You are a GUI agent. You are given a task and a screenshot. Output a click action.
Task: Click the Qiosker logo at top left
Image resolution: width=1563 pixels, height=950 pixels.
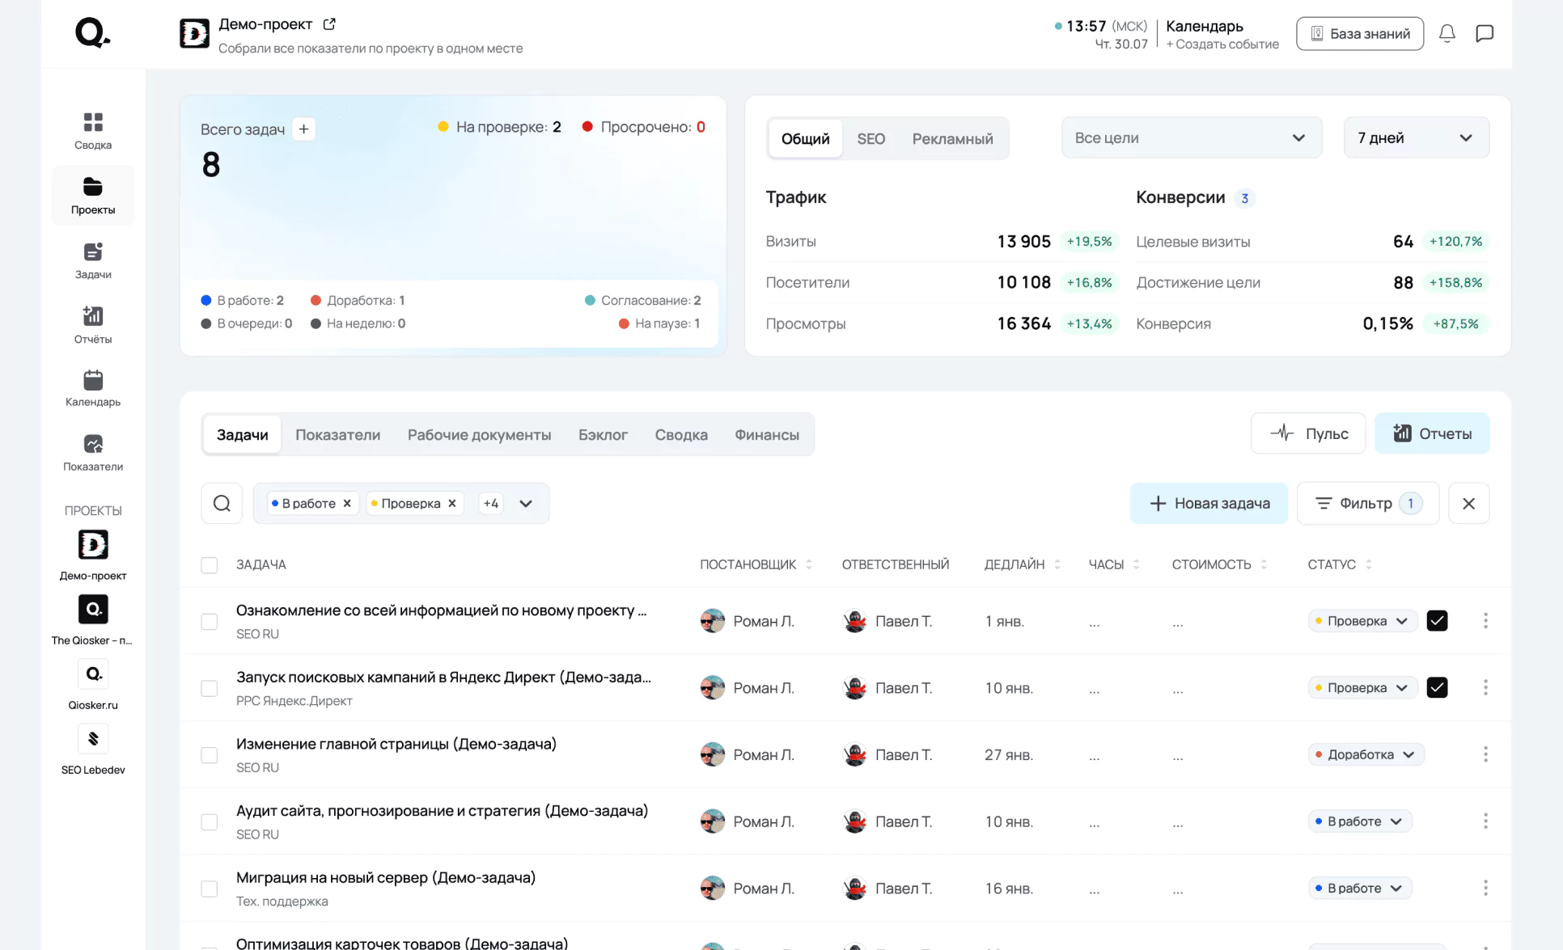tap(92, 33)
